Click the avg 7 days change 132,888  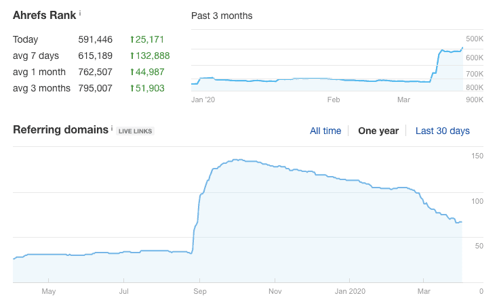153,56
